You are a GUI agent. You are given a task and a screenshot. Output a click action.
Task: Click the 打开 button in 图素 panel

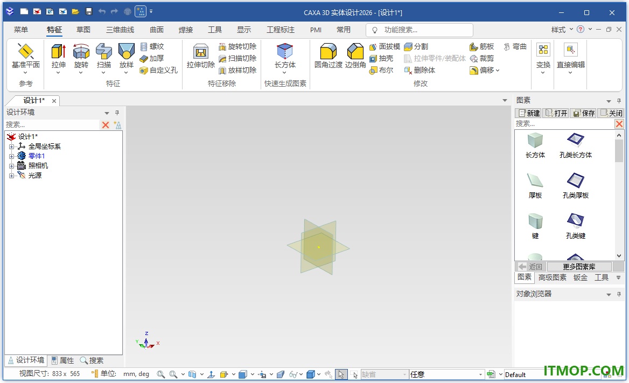click(x=556, y=113)
